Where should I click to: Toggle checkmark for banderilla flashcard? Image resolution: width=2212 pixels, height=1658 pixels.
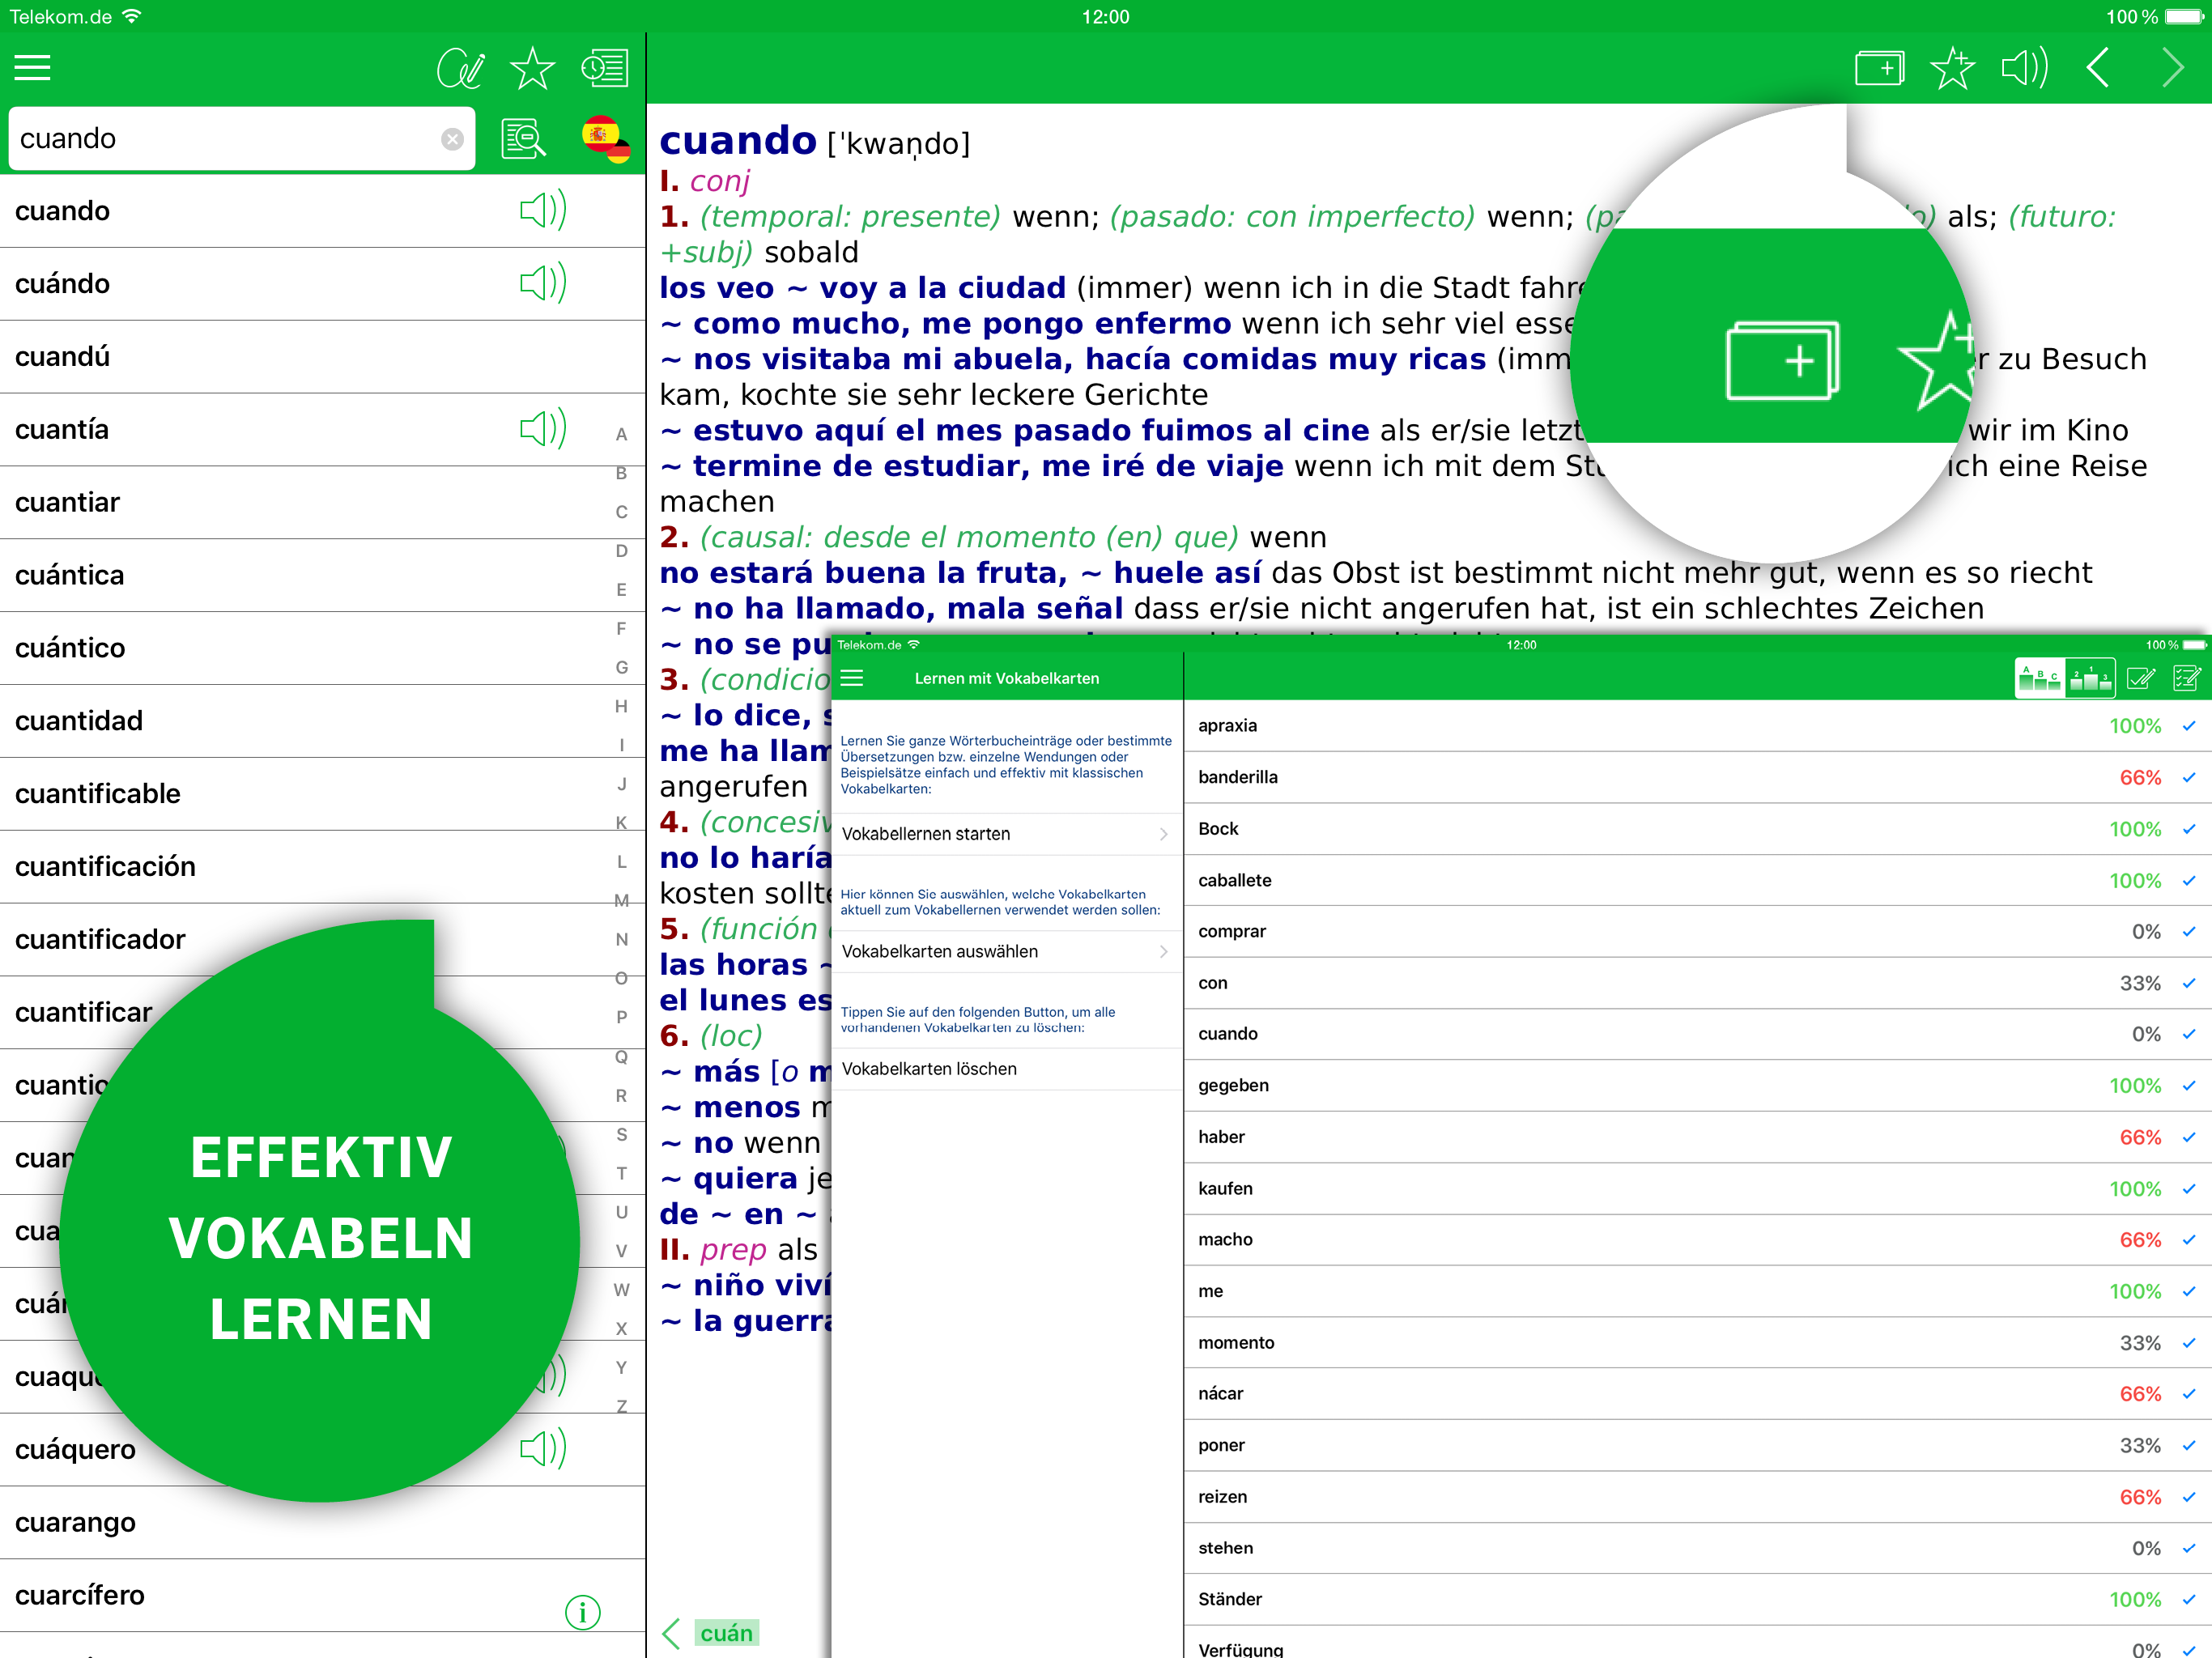click(x=2188, y=777)
